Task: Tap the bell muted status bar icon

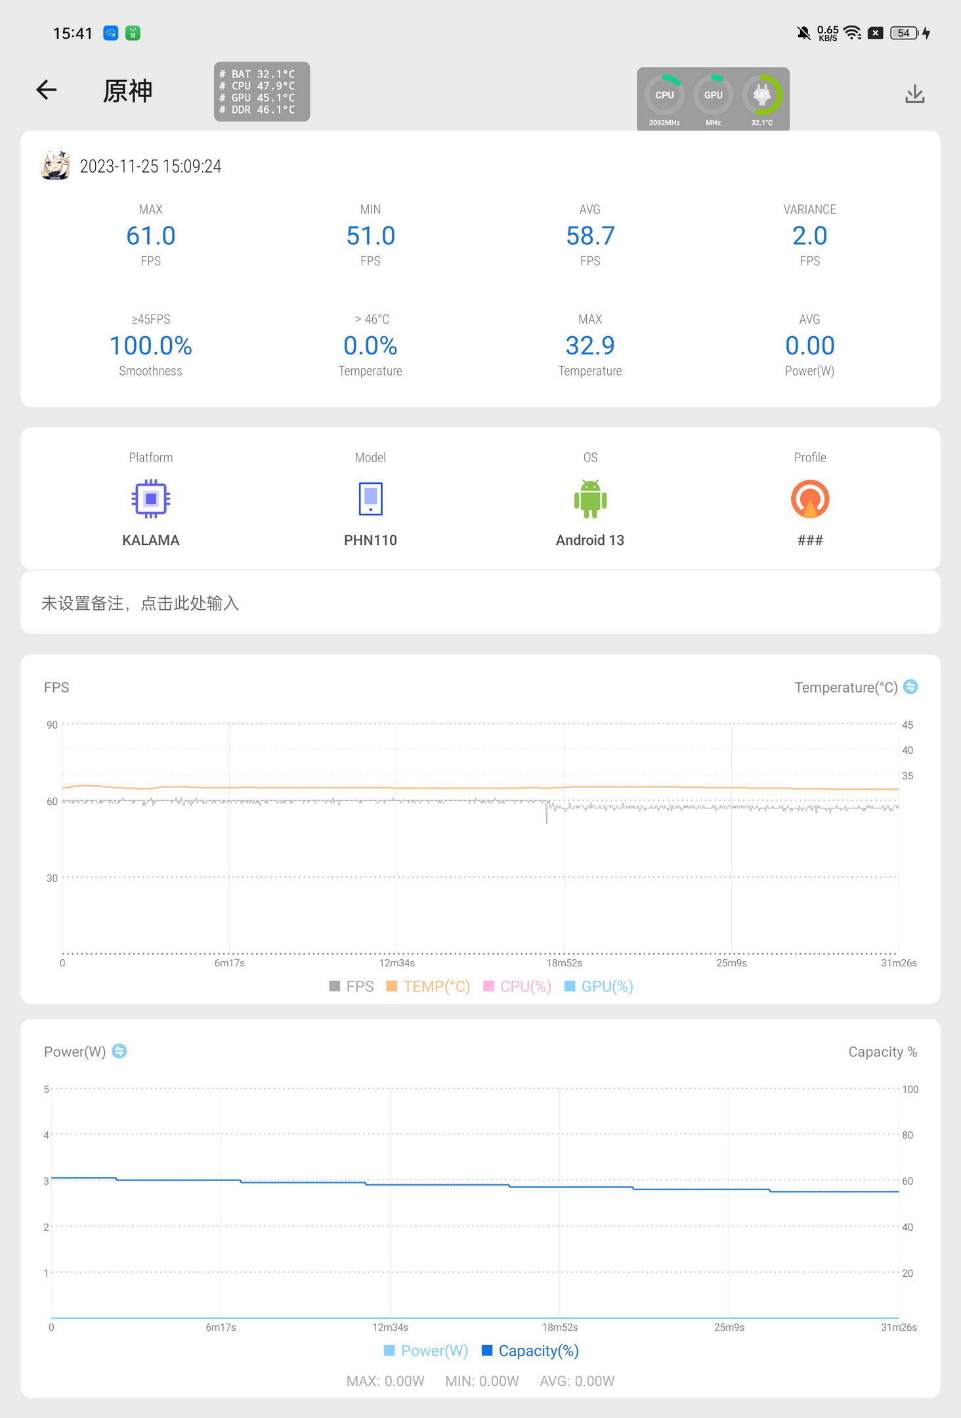Action: click(x=803, y=33)
